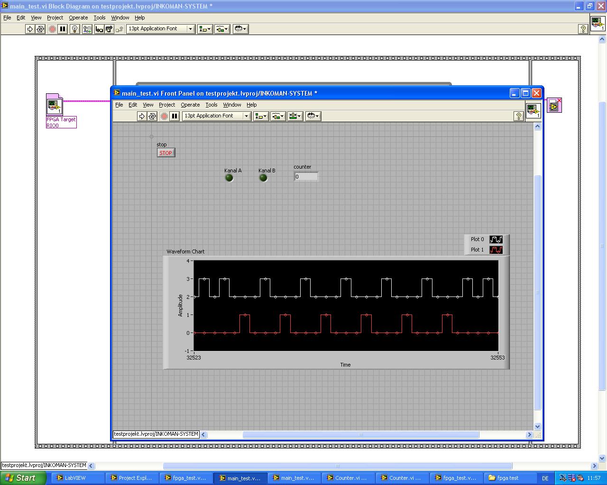Click the greyed Step Out toolbar icon
This screenshot has width=607, height=485.
[120, 29]
